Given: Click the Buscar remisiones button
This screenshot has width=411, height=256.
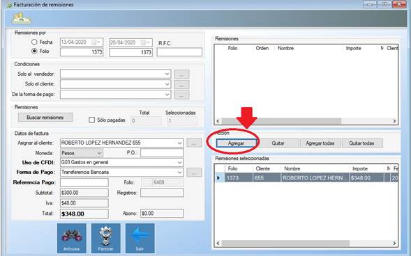Looking at the screenshot, I should [x=45, y=118].
